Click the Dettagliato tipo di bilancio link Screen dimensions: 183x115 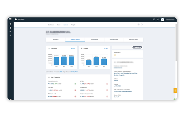74,72
